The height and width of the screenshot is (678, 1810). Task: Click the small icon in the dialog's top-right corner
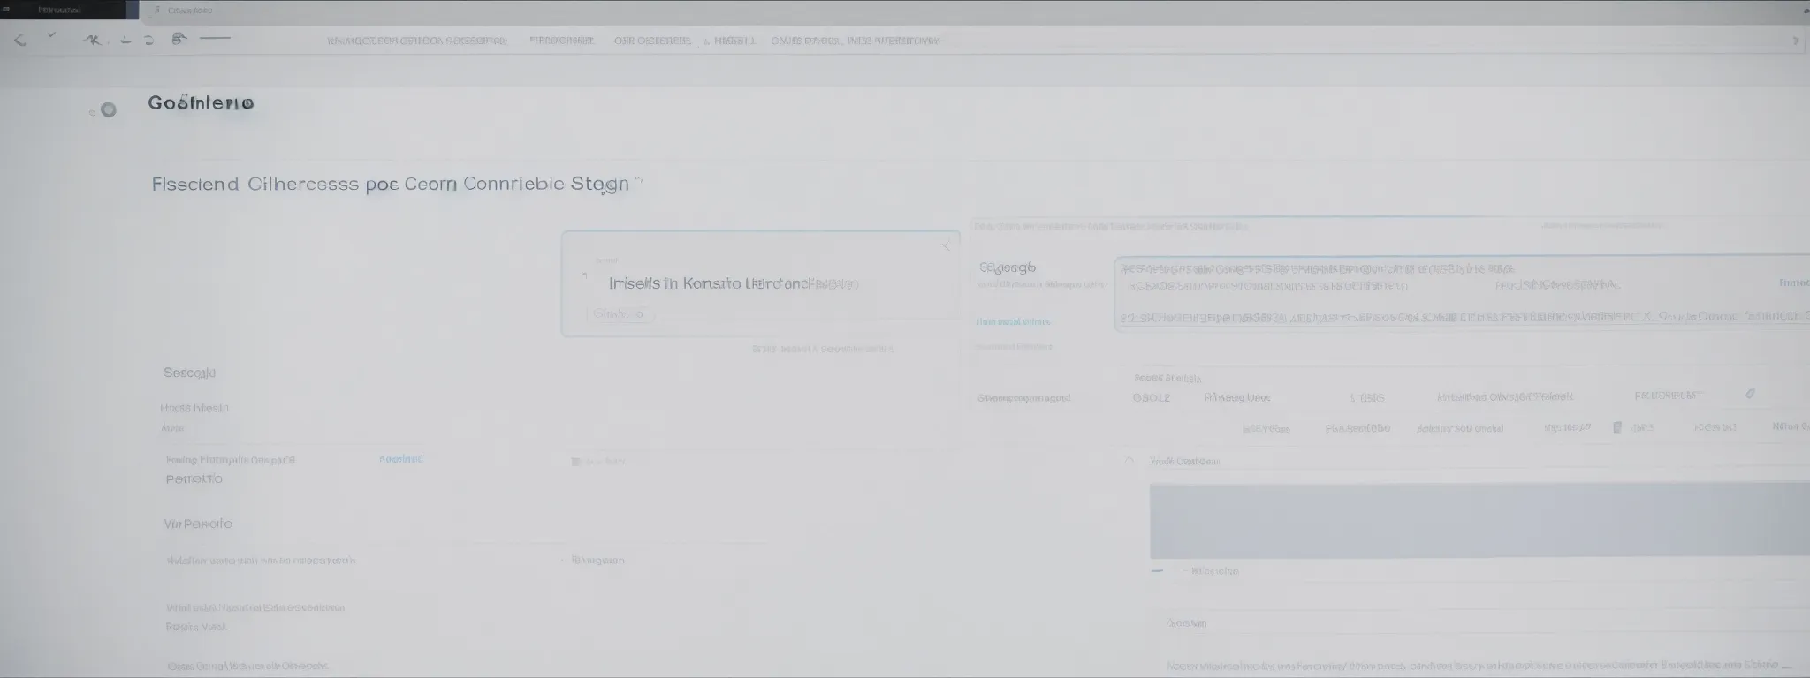coord(945,247)
